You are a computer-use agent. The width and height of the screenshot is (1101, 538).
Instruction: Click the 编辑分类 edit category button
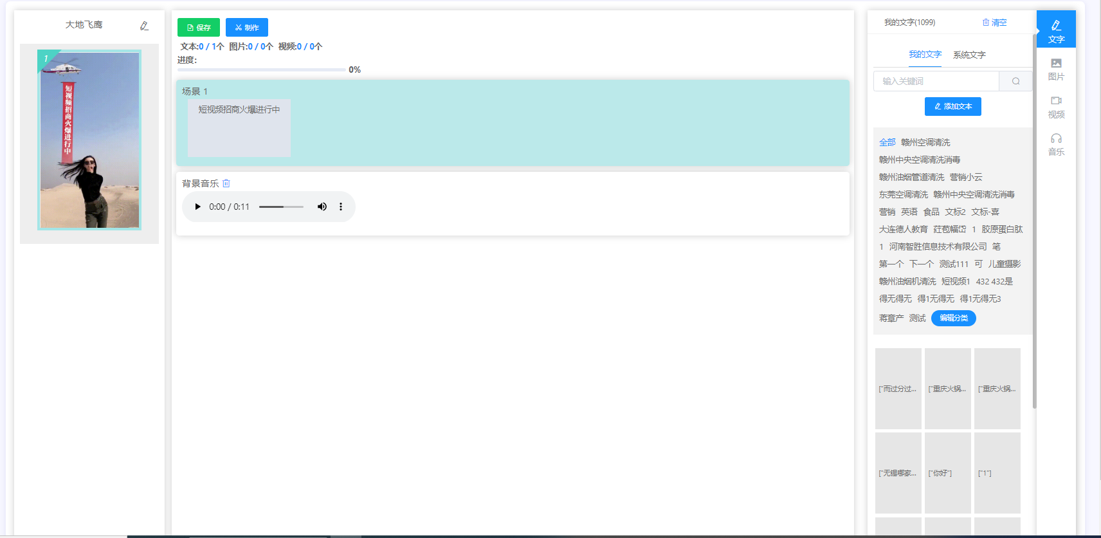click(x=953, y=318)
